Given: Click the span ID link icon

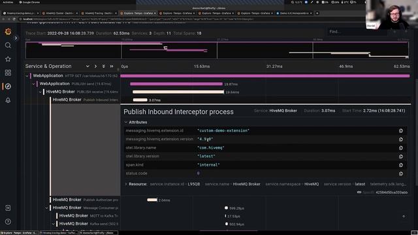Looking at the screenshot, I should [x=359, y=192].
